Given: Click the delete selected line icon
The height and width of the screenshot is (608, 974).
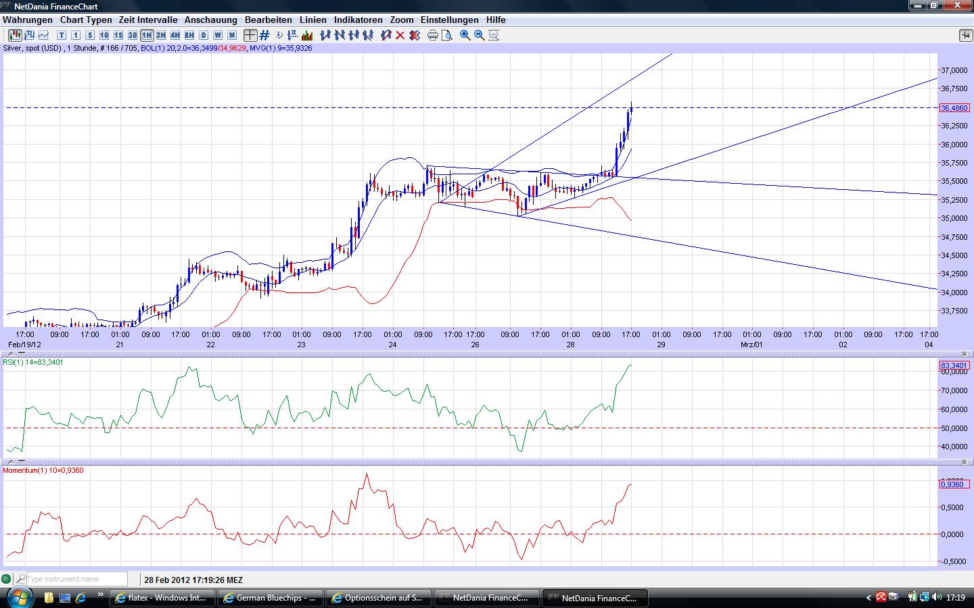Looking at the screenshot, I should point(386,35).
